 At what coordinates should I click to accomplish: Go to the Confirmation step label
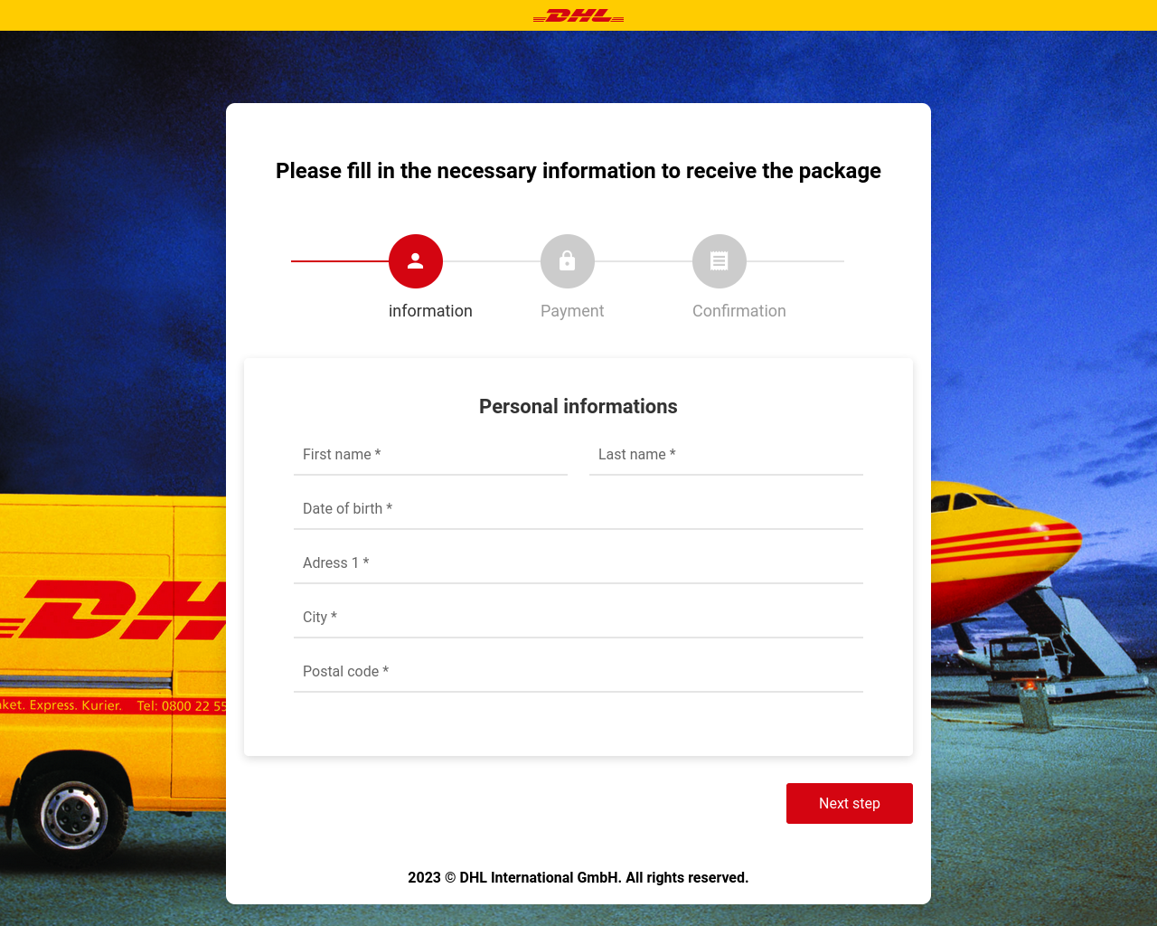pos(739,311)
